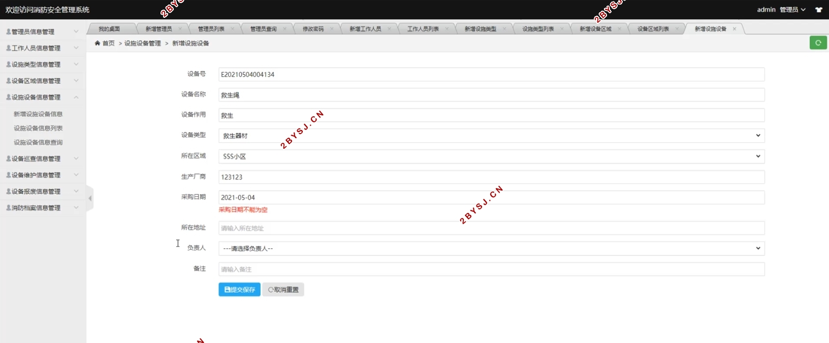
Task: Close the 管理员查询 tab
Action: pos(284,29)
